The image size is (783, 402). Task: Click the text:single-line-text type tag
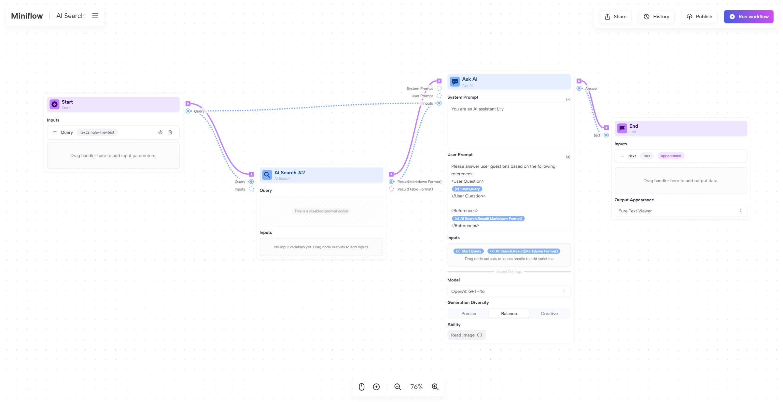click(97, 132)
